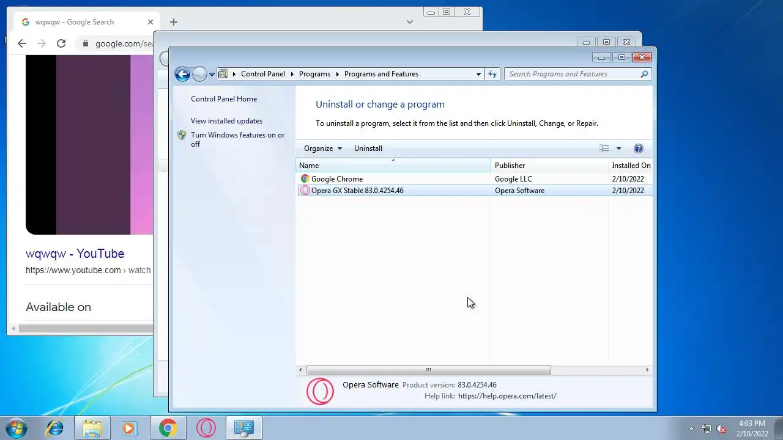Select the wqwqw - Google Search tab

[87, 22]
